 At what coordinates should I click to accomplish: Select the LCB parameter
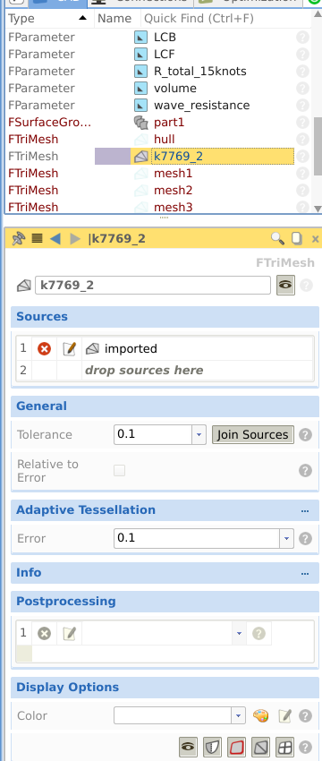pos(165,37)
